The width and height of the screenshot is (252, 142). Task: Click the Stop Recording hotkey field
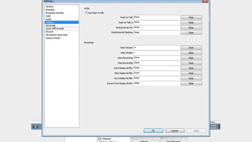coord(157,63)
